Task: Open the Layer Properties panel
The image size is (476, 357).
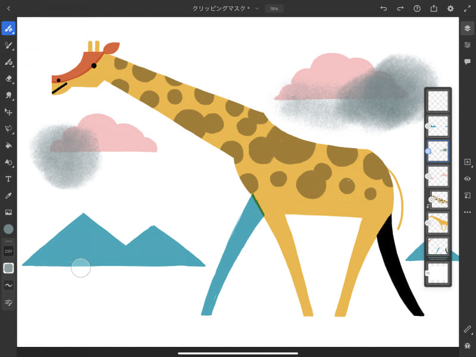Action: pyautogui.click(x=468, y=45)
